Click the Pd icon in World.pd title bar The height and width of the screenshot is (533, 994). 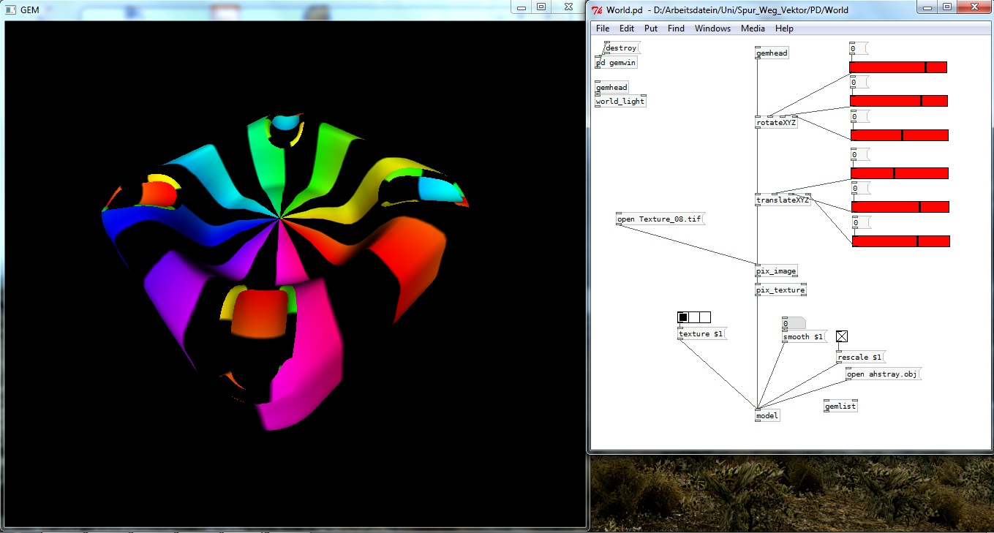pos(598,10)
